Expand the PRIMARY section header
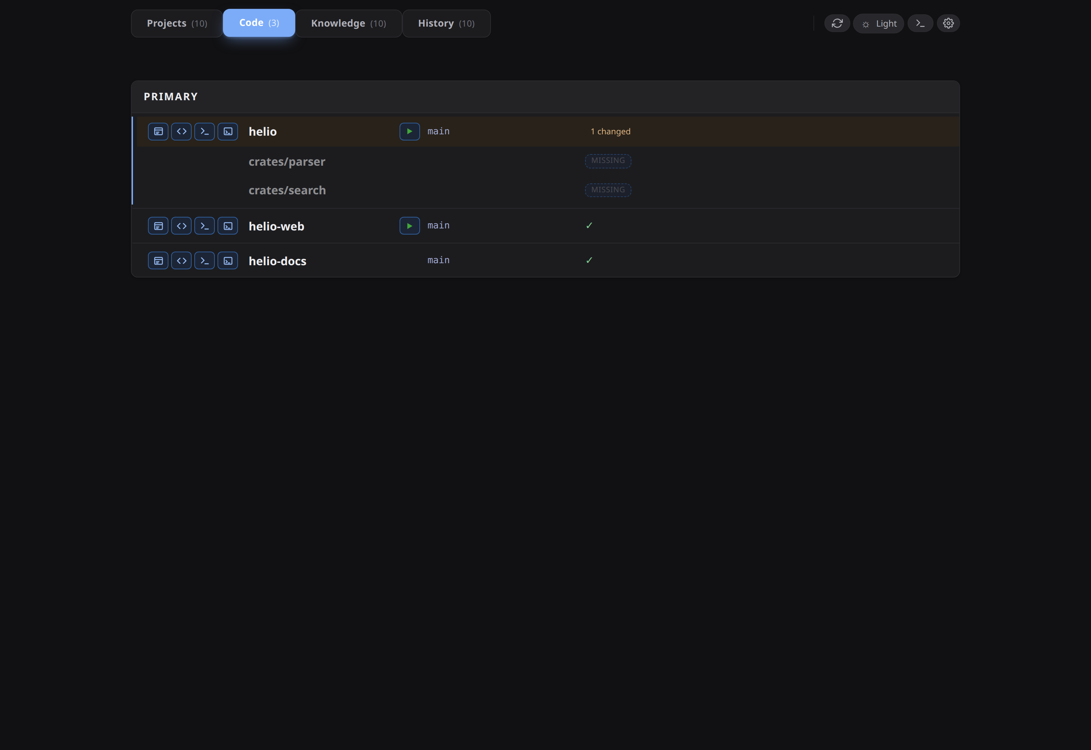 [170, 97]
